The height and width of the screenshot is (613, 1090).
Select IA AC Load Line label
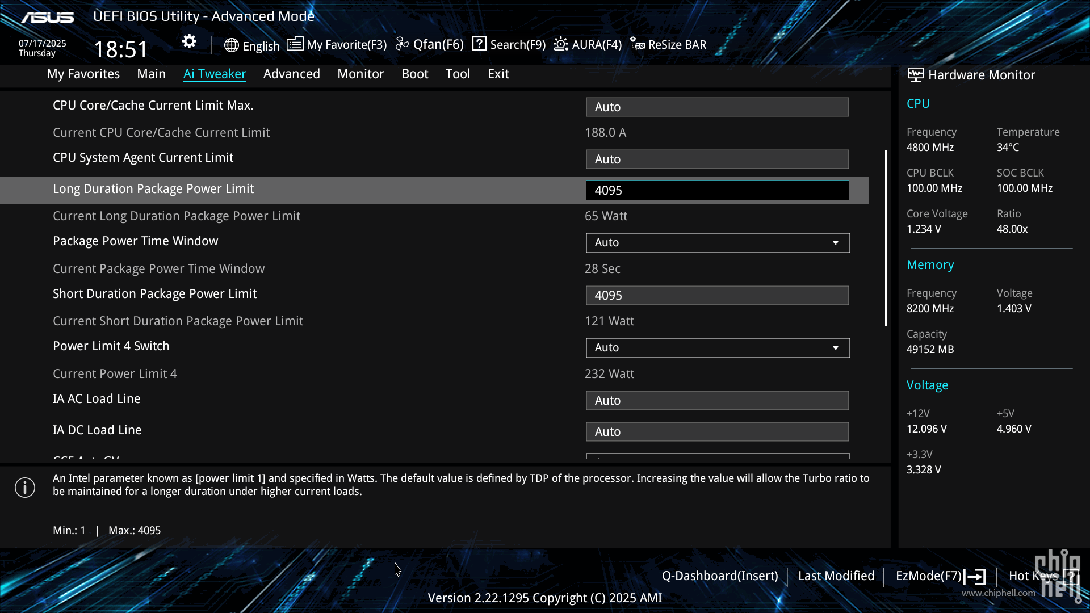pyautogui.click(x=97, y=399)
